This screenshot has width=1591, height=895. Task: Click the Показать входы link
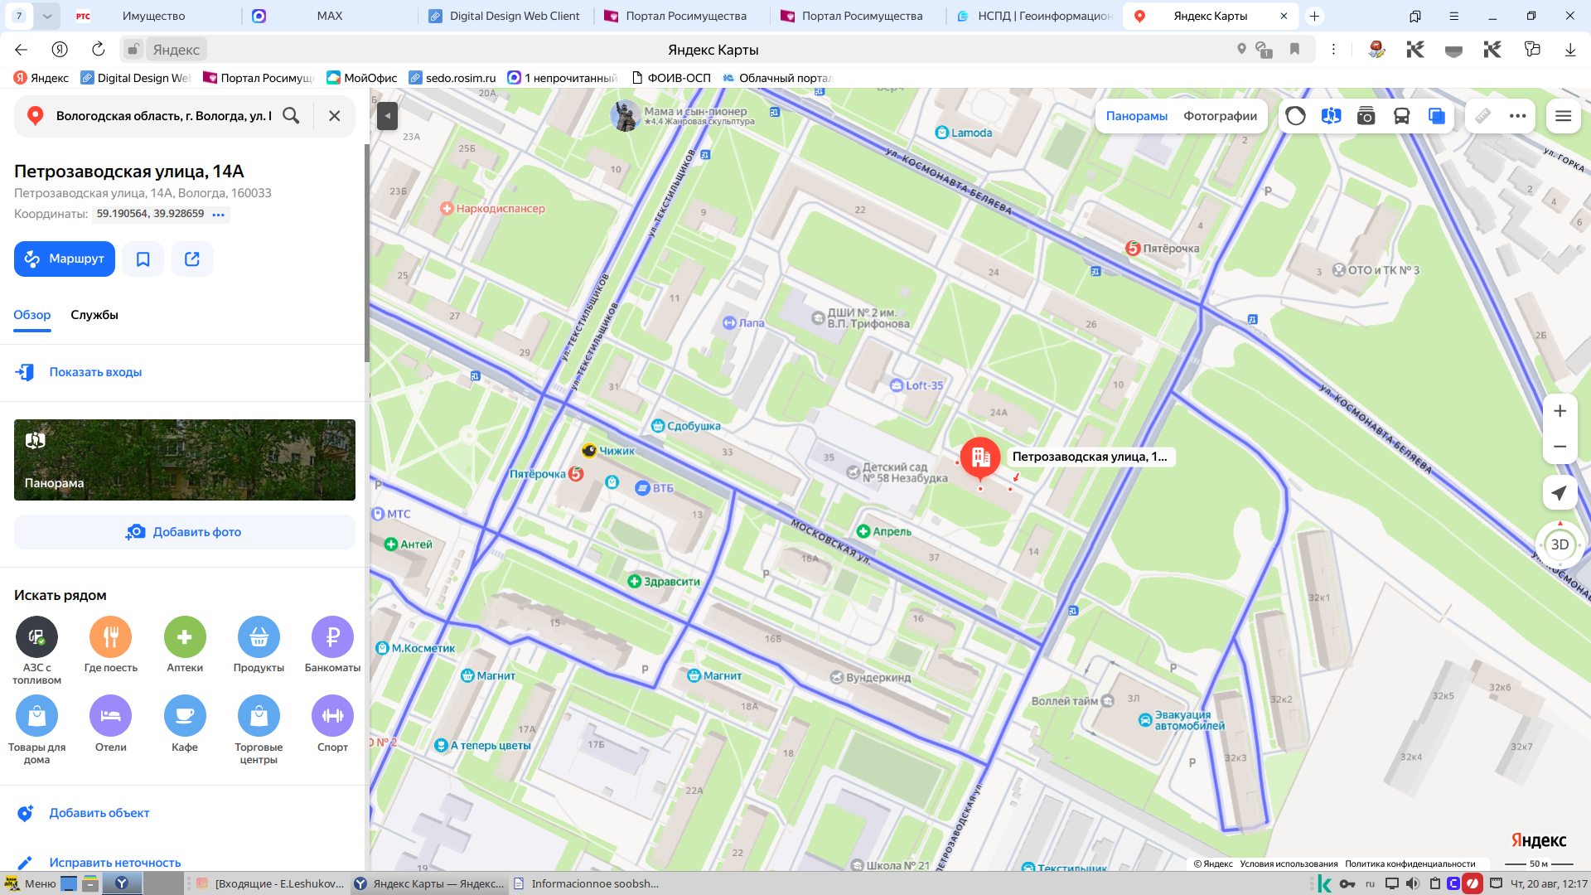95,372
